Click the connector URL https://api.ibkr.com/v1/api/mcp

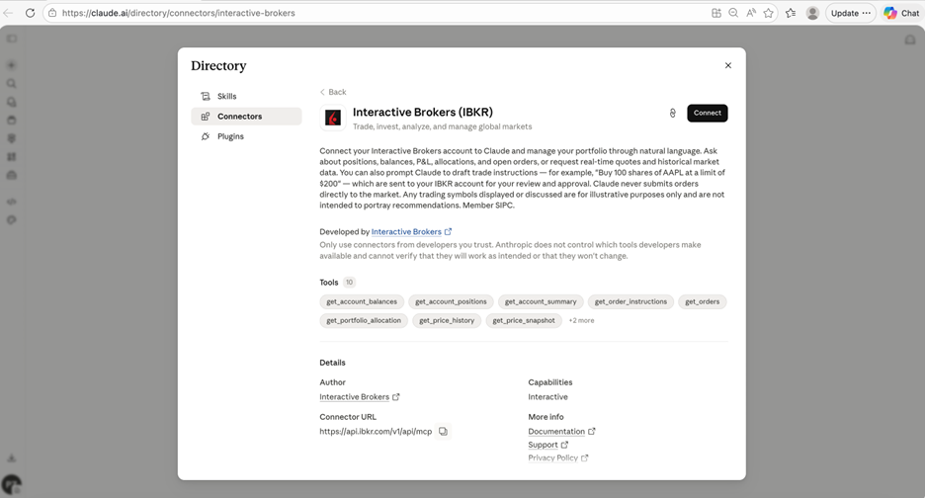(376, 432)
